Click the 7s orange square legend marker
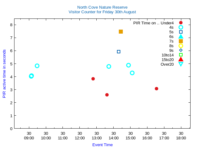This screenshot has height=148, width=197. 181,41
